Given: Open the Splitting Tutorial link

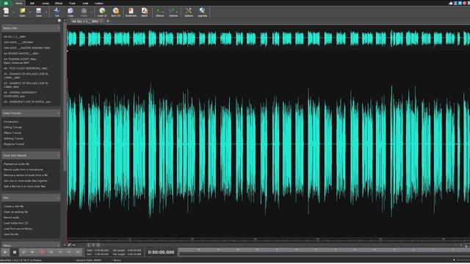Looking at the screenshot, I should (x=13, y=139).
